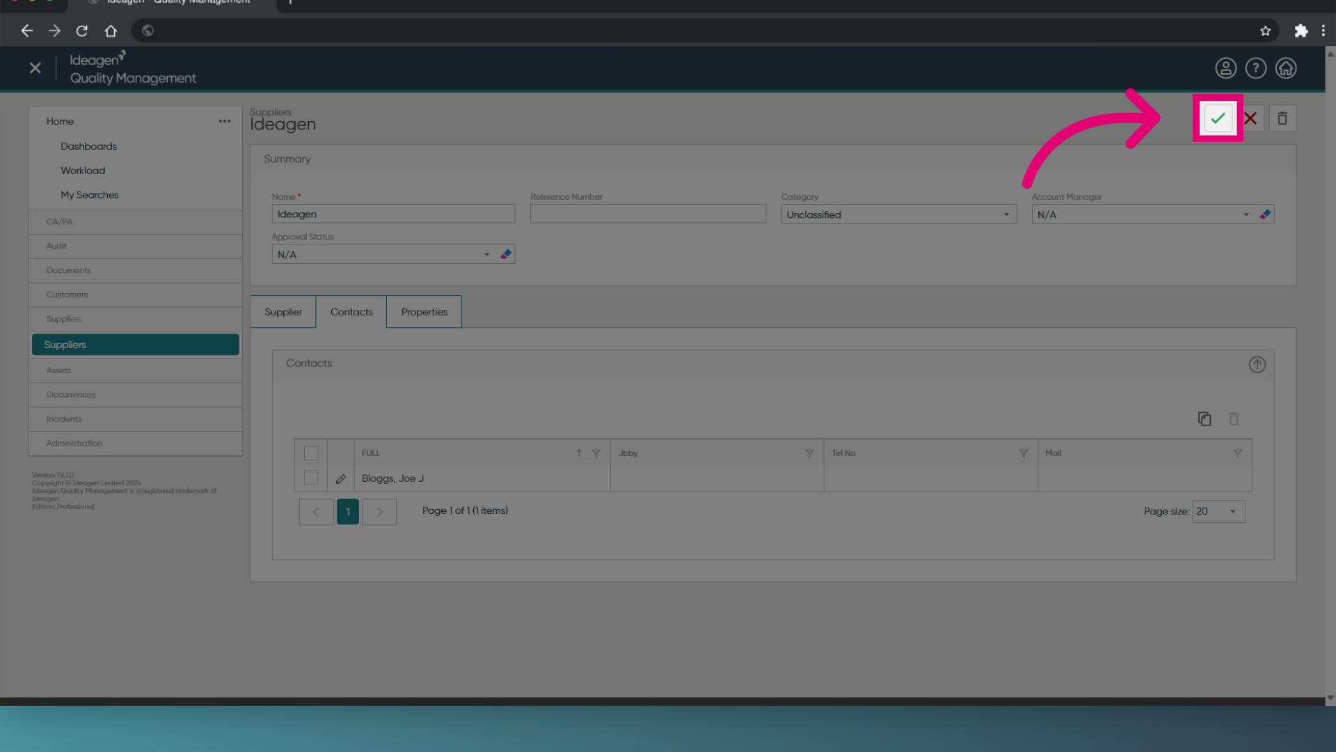
Task: Expand the Audit sidebar section
Action: click(x=136, y=246)
